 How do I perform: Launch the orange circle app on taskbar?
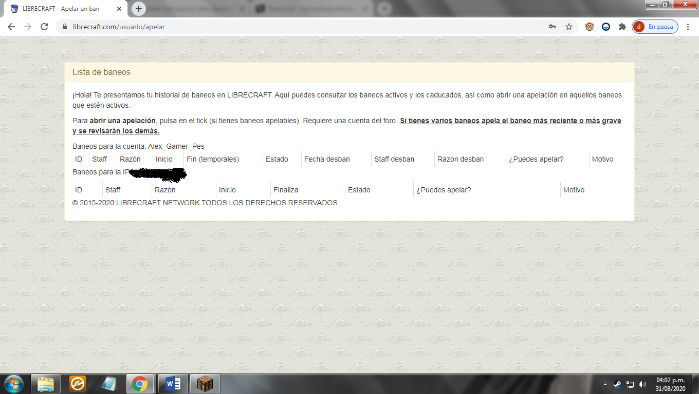[x=78, y=384]
